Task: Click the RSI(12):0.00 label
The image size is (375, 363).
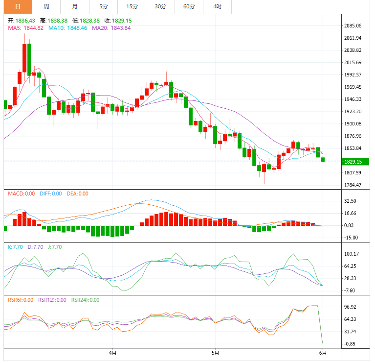Action: click(x=52, y=300)
